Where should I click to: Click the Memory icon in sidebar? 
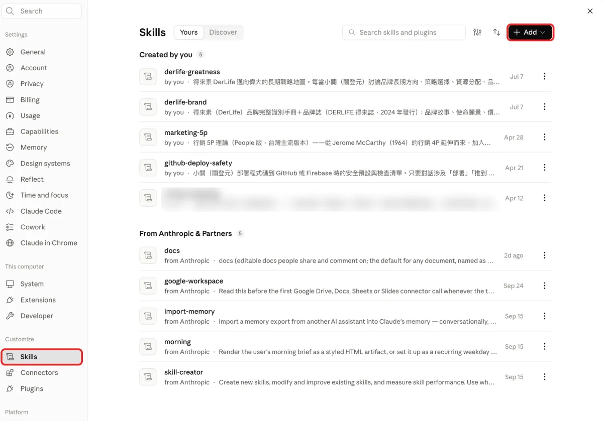coord(10,148)
